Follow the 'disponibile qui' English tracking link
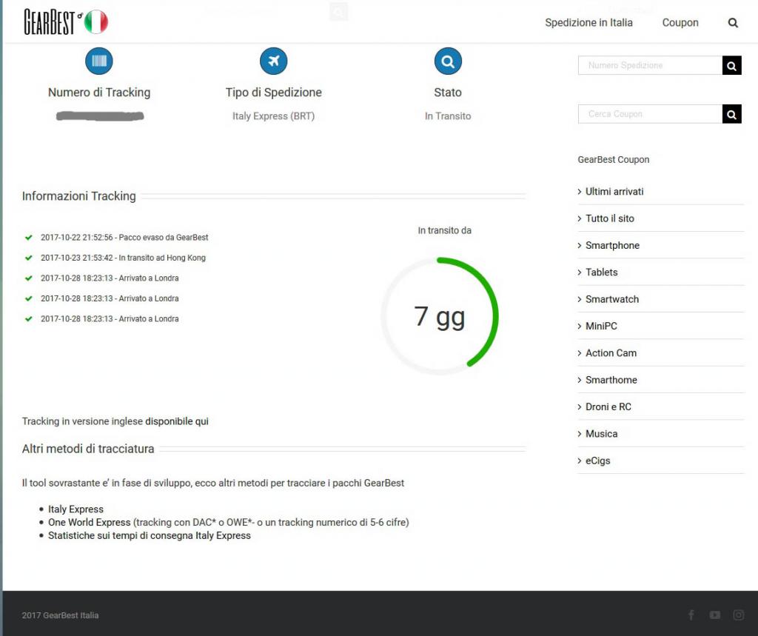 click(177, 421)
